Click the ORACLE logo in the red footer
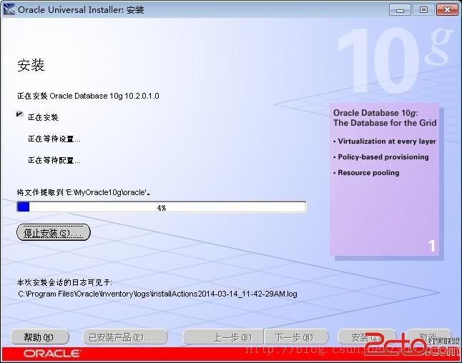Screen dimensions: 462x363 [52, 354]
